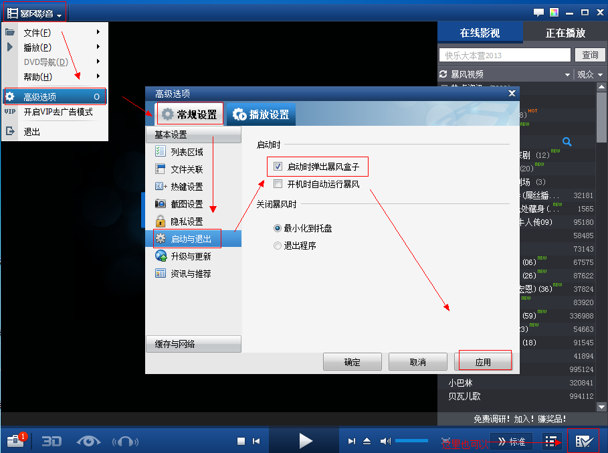This screenshot has height=453, width=608.
Task: Click the large Play button
Action: click(x=306, y=440)
